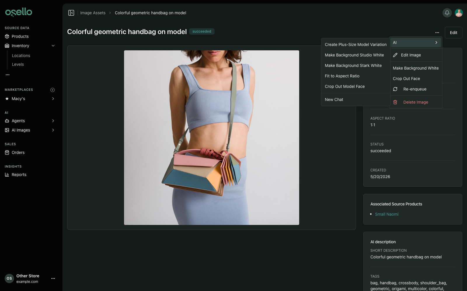
Task: Select Make Background Studio White
Action: (x=356, y=55)
